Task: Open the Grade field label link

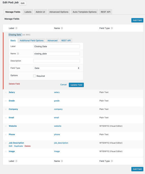Action: click(12, 101)
